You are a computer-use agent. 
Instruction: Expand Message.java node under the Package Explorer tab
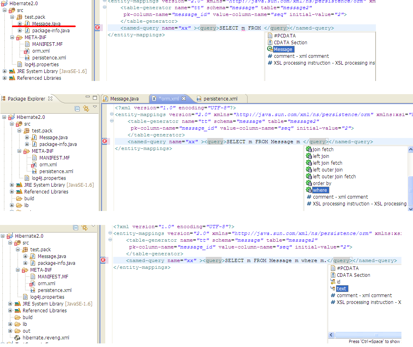coord(27,138)
